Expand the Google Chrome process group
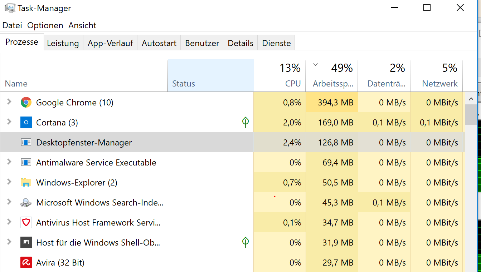The width and height of the screenshot is (481, 272). pyautogui.click(x=9, y=102)
